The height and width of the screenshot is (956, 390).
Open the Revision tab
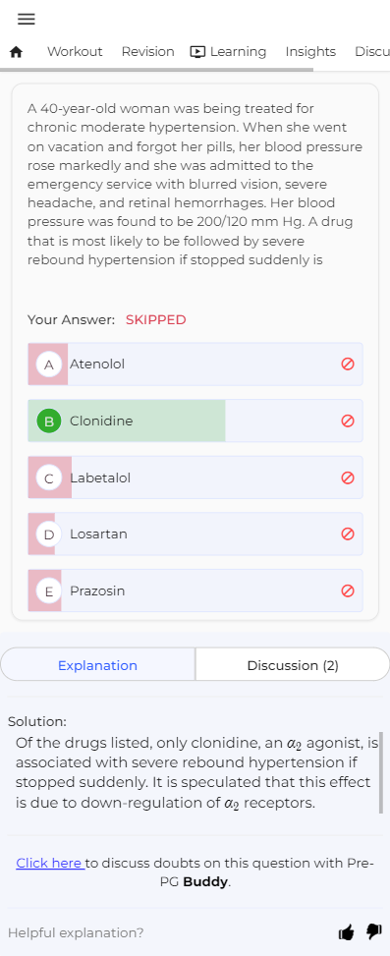147,52
